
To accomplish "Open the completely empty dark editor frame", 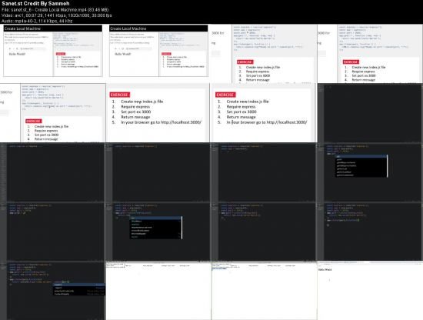I will click(x=370, y=113).
